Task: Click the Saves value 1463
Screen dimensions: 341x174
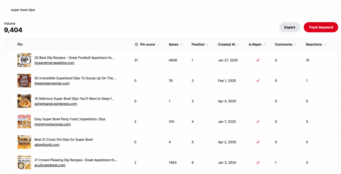Action: click(x=172, y=162)
